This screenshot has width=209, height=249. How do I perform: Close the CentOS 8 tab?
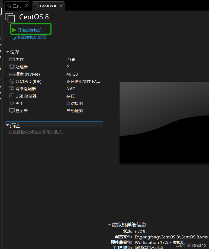tap(61, 6)
